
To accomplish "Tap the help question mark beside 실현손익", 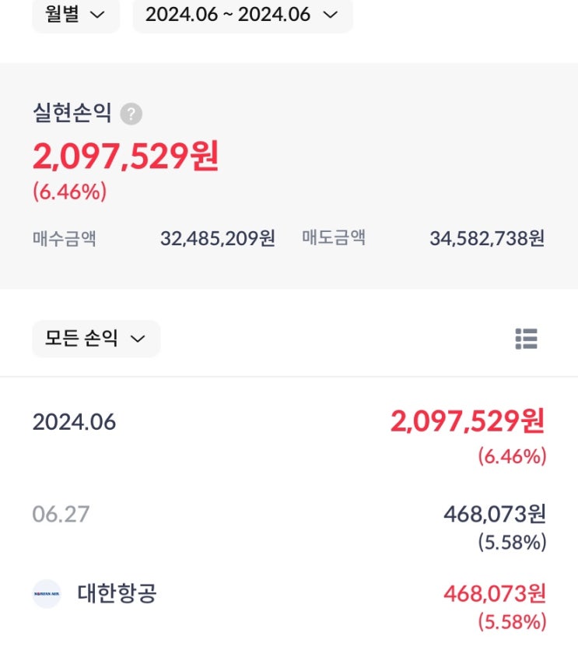I will pyautogui.click(x=131, y=114).
